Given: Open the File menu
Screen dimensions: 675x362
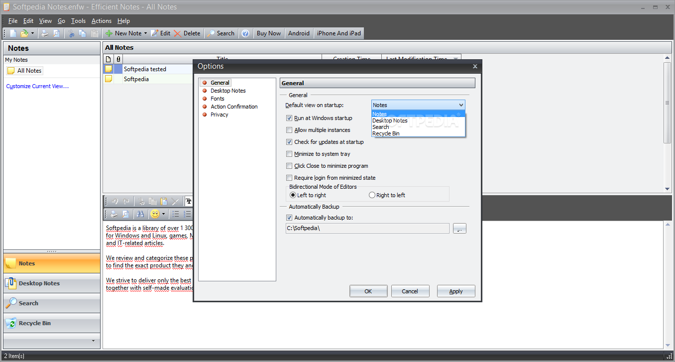Looking at the screenshot, I should (x=13, y=21).
